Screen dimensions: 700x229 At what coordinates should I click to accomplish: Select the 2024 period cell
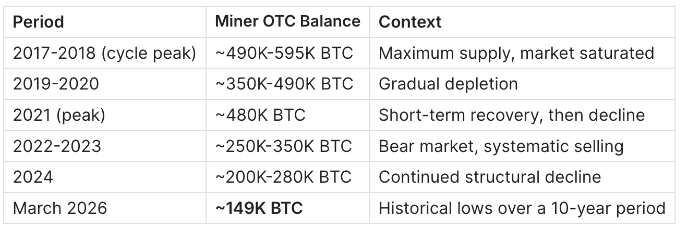pos(33,177)
